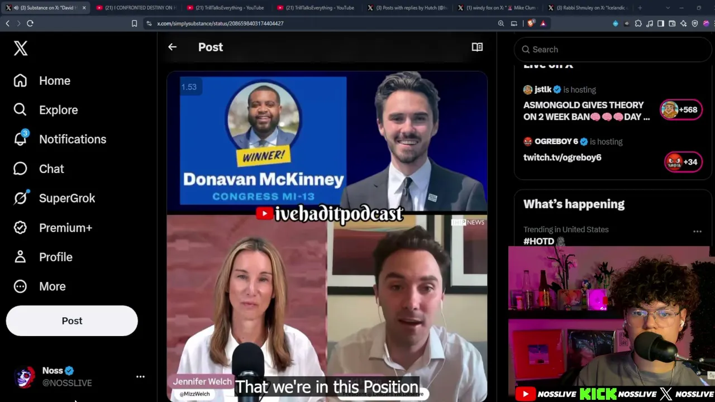Click the What's happening heading
The width and height of the screenshot is (715, 402).
click(574, 204)
